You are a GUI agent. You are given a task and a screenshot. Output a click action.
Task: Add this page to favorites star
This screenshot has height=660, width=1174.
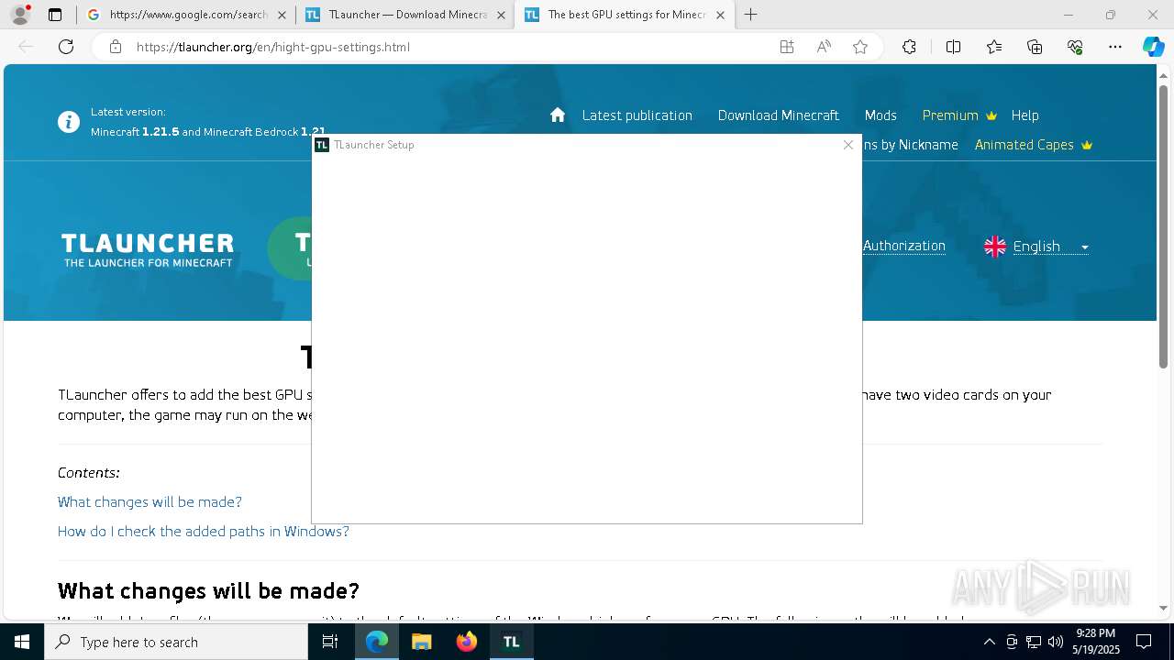(x=860, y=47)
